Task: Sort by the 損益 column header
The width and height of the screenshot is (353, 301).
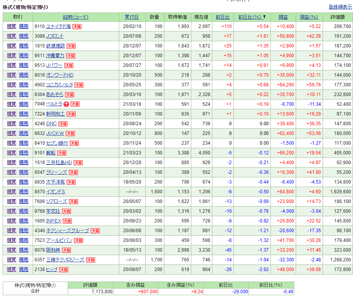Action: (283, 17)
